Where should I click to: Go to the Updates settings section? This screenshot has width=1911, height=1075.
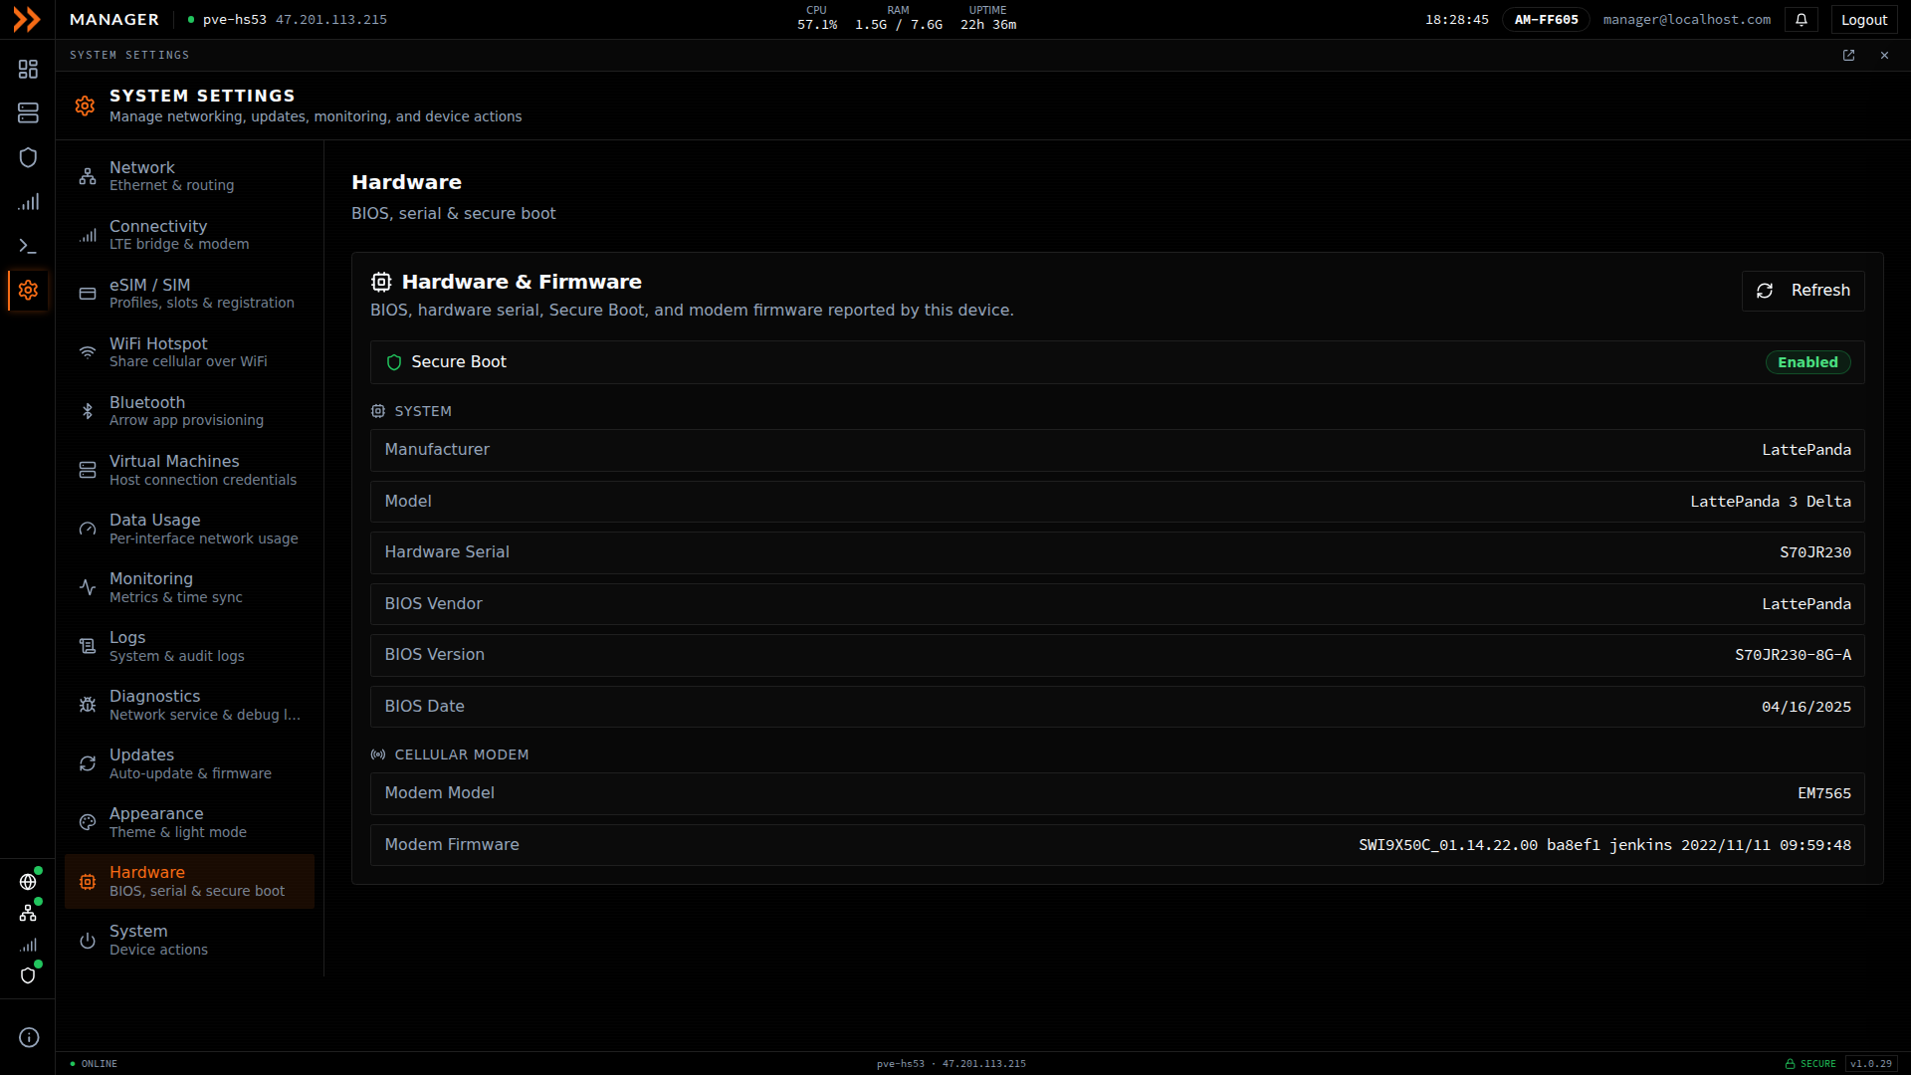(189, 763)
